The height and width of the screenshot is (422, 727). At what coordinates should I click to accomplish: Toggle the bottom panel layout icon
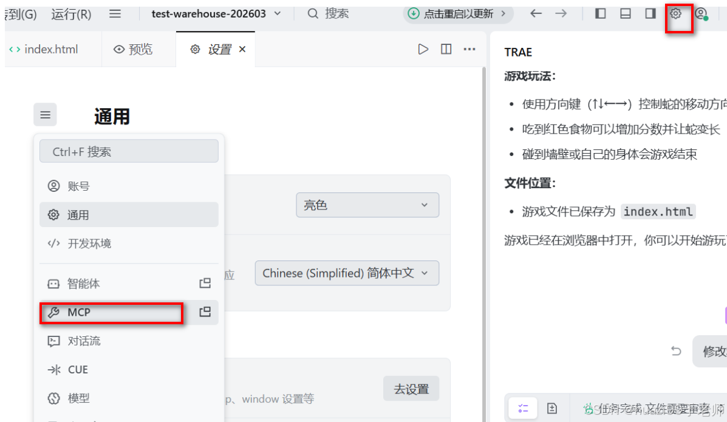[626, 13]
